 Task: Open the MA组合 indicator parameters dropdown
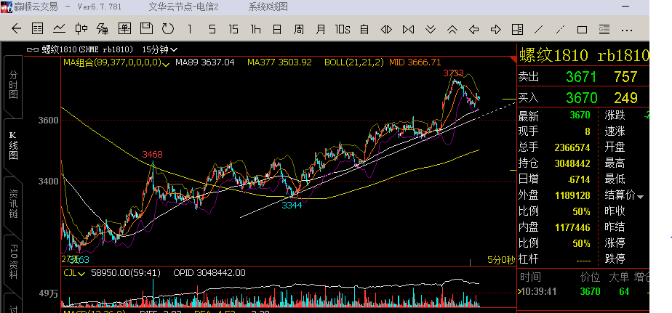click(x=167, y=63)
